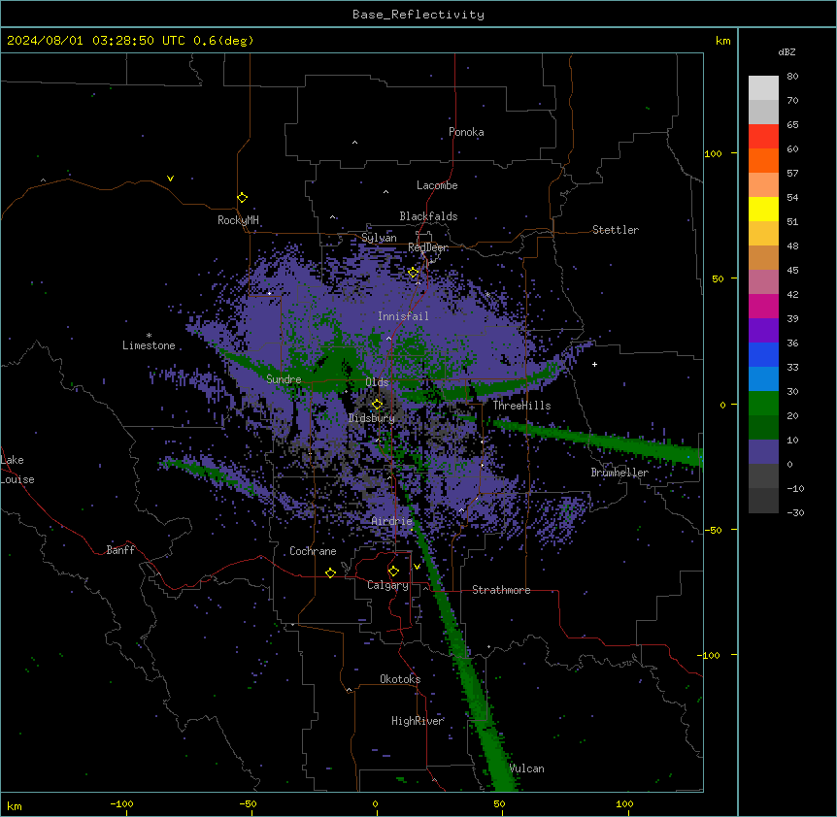Click the Okotoks town label
Viewport: 837px width, 817px height.
pos(400,679)
